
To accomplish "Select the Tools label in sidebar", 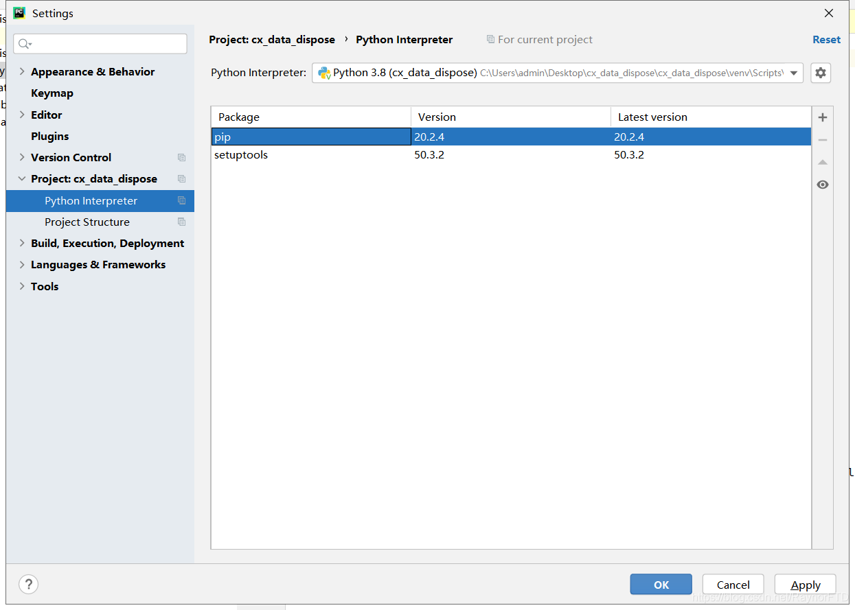I will tap(45, 286).
